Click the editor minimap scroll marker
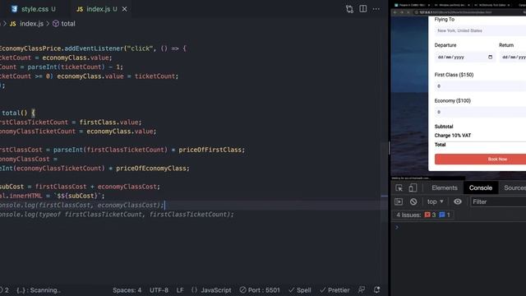The height and width of the screenshot is (296, 526). tap(385, 196)
